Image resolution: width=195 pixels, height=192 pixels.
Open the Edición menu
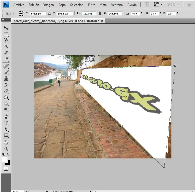click(34, 5)
